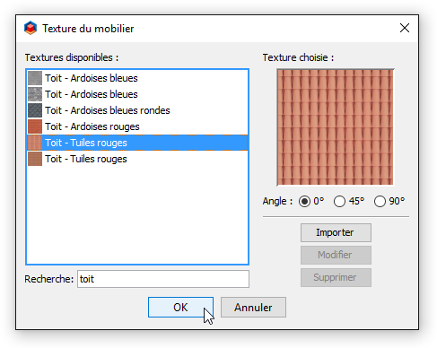Click the Modifier button
Viewport: 437px width, 348px height.
(336, 255)
